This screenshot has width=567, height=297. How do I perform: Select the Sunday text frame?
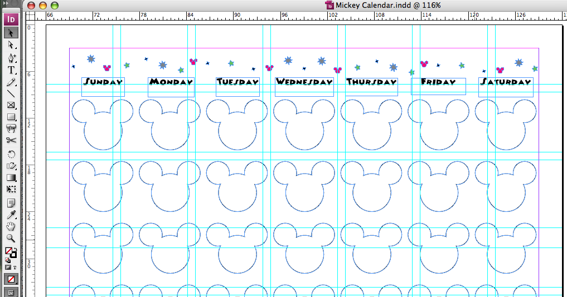tap(103, 87)
